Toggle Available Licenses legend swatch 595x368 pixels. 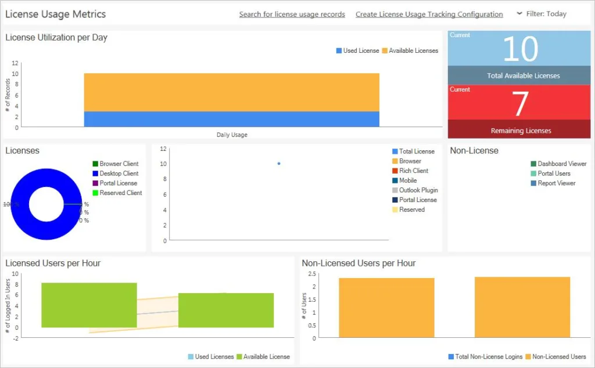385,51
